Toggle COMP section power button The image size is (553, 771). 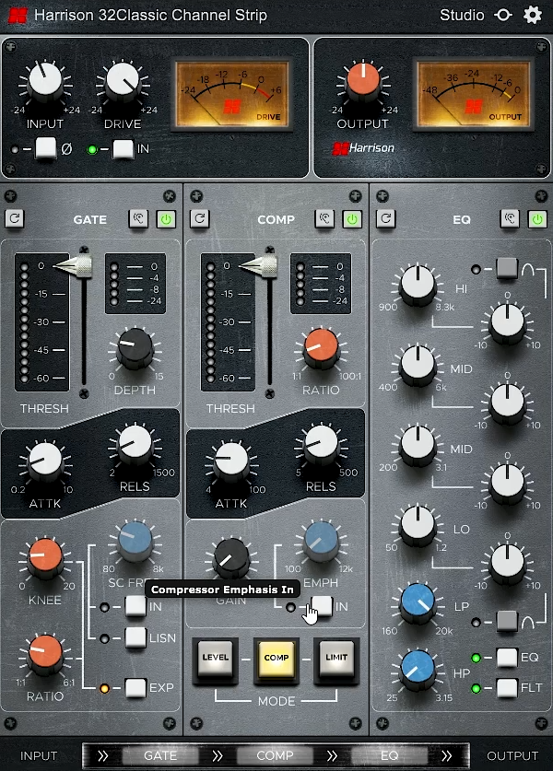(352, 219)
